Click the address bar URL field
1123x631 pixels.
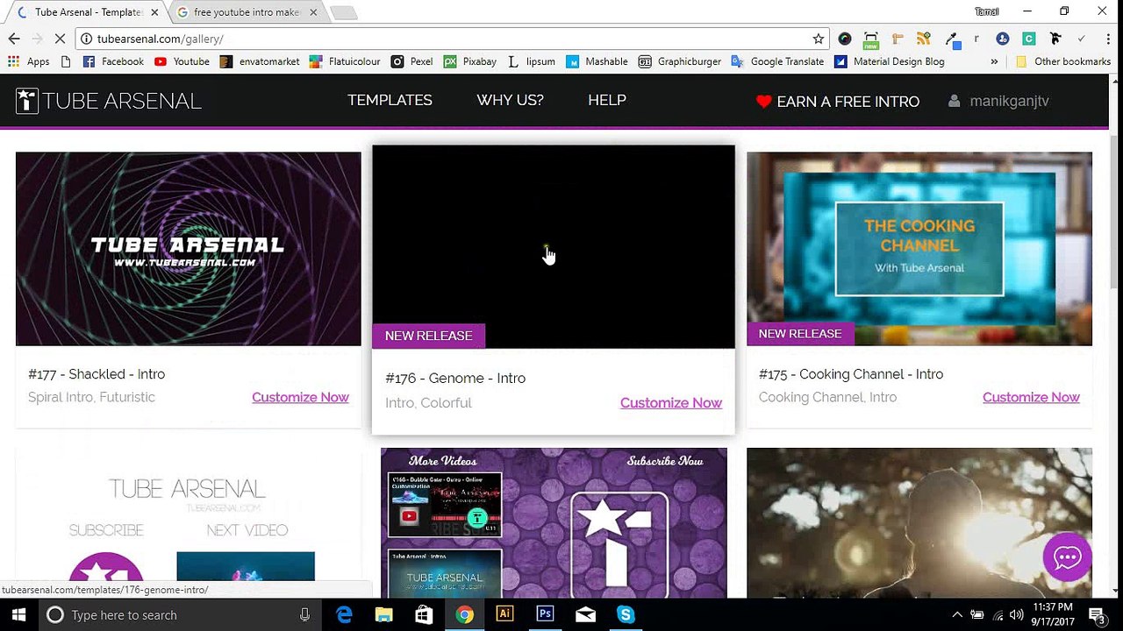click(x=452, y=39)
